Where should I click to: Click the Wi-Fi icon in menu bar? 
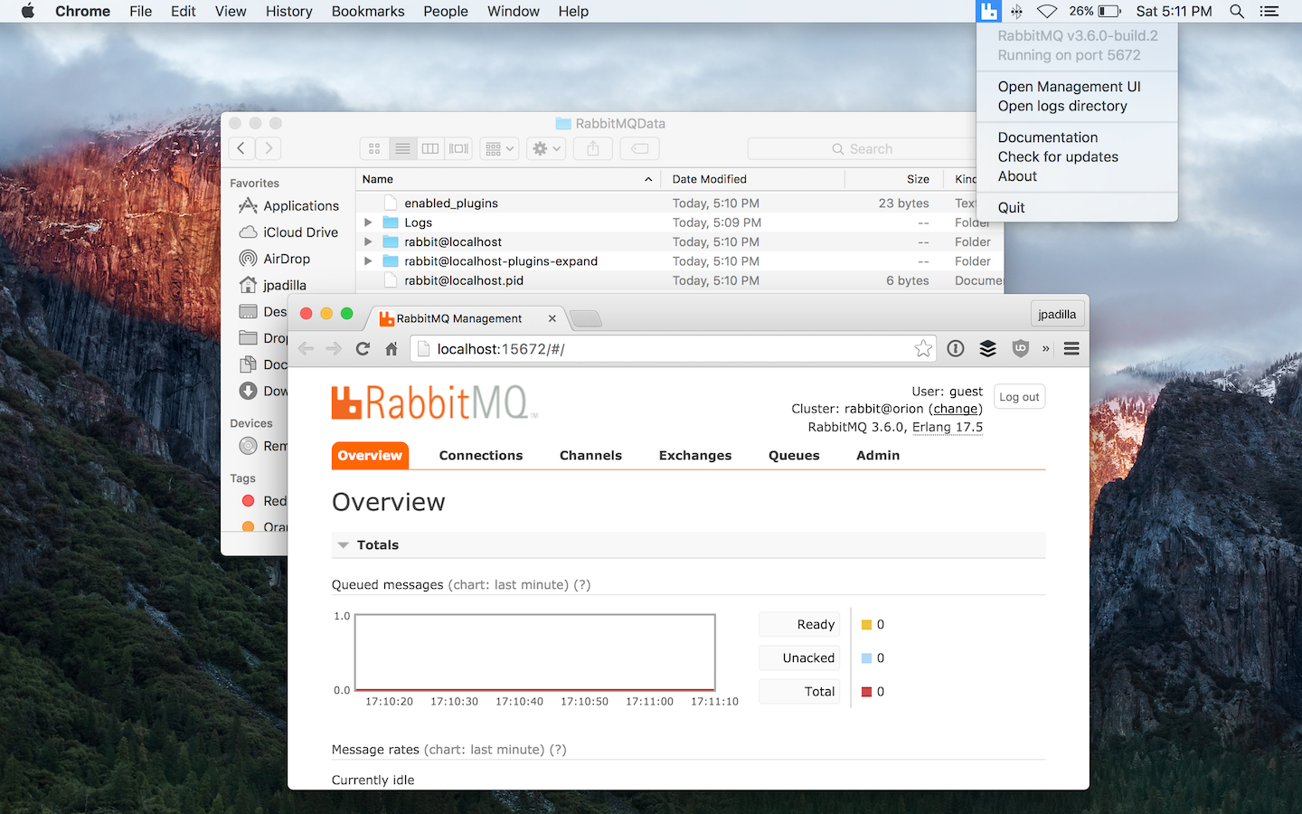tap(1047, 11)
